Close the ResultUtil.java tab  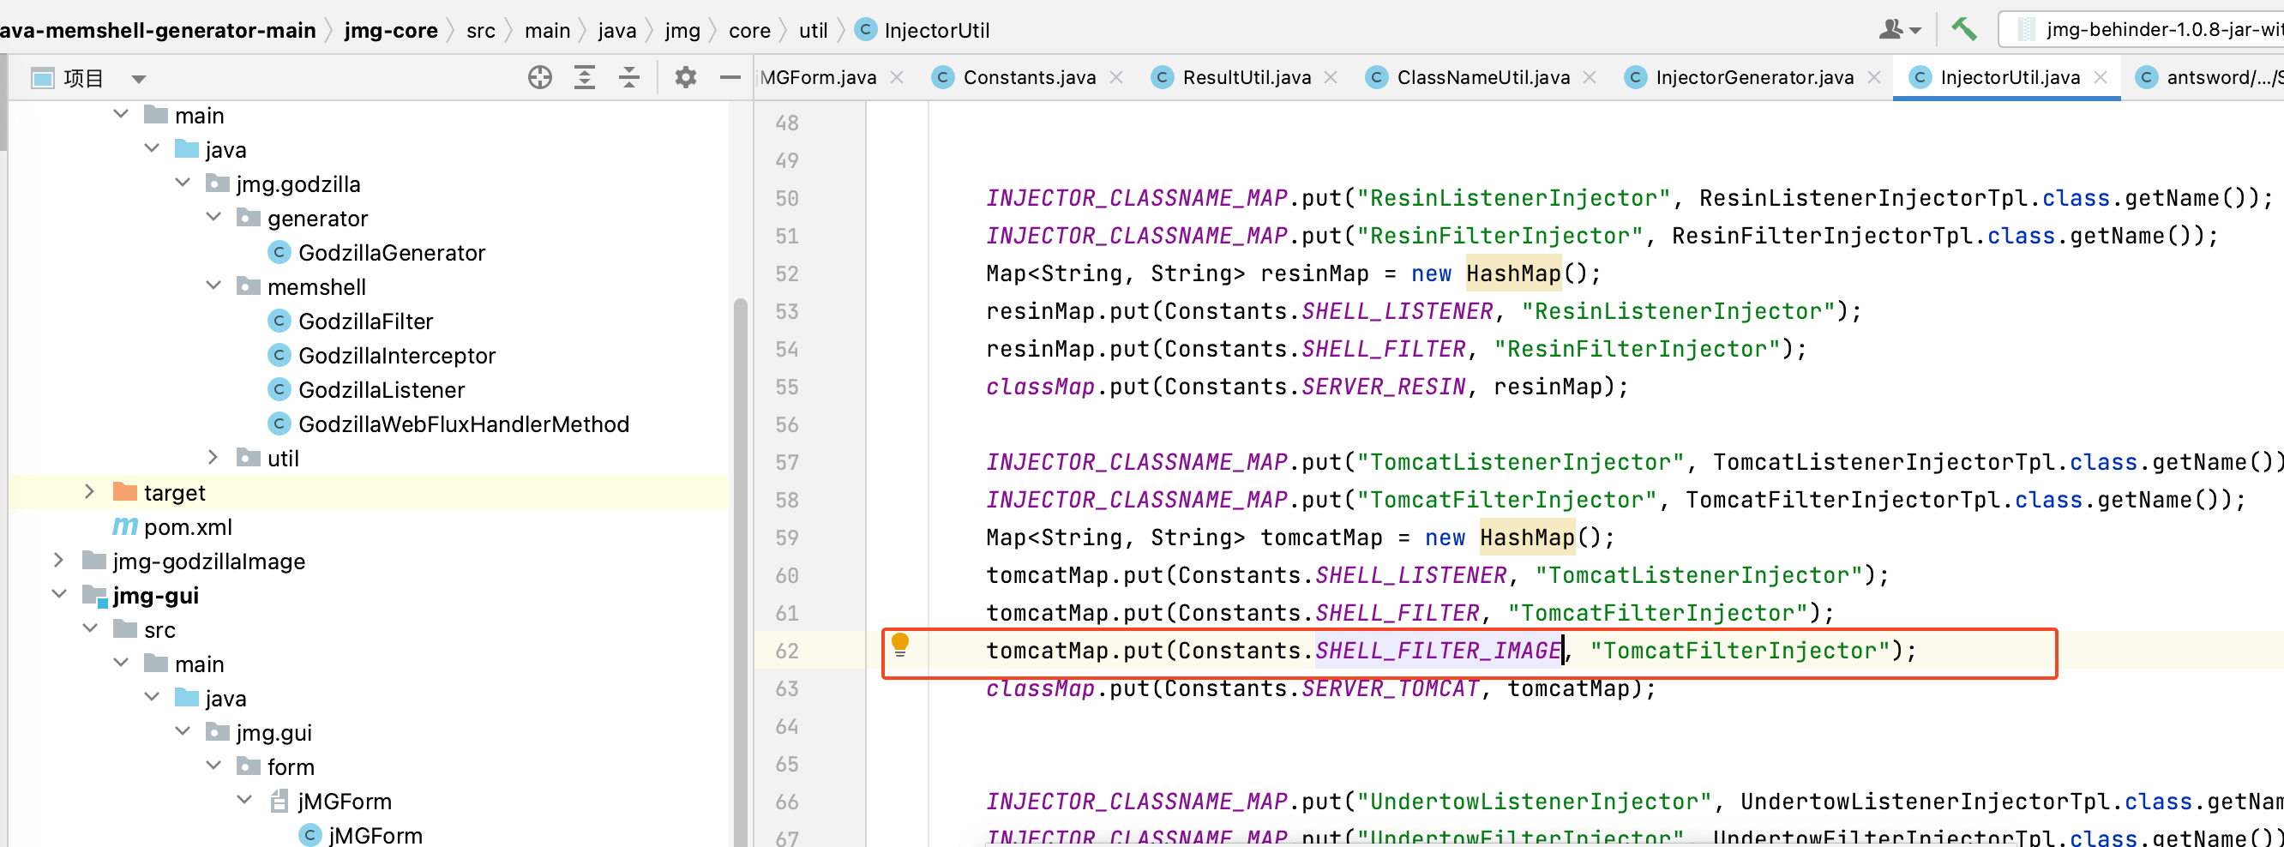[x=1331, y=77]
